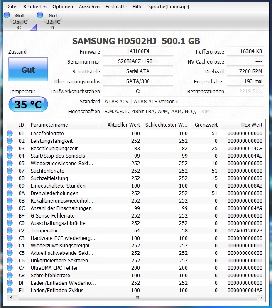
Task: Select drive C: status tab
Action: [x=20, y=22]
